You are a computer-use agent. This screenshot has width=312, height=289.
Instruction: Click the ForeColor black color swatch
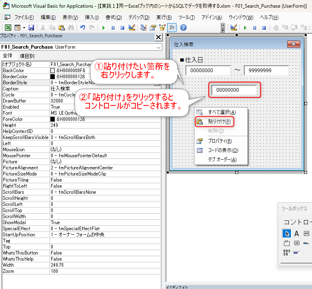coord(52,119)
